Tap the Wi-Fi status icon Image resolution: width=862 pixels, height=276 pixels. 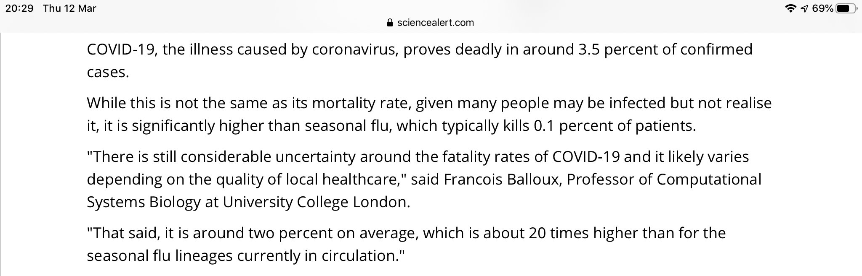[x=791, y=8]
